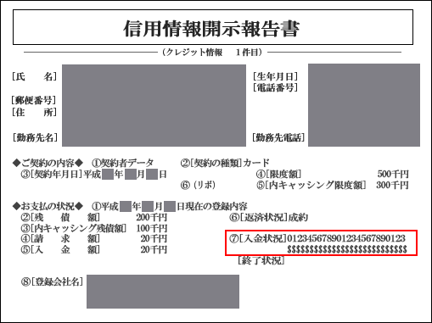Click the ③[契約年月日] label

tap(52, 175)
